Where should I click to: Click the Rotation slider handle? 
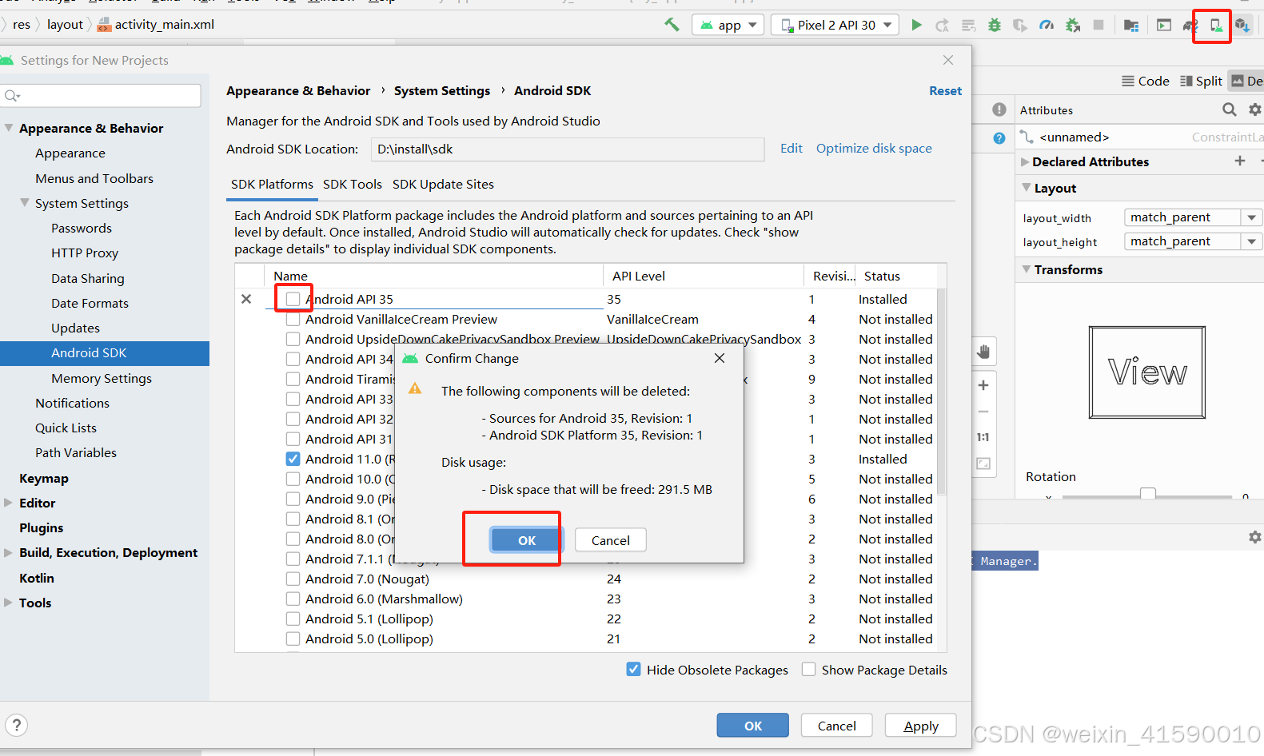[x=1148, y=493]
